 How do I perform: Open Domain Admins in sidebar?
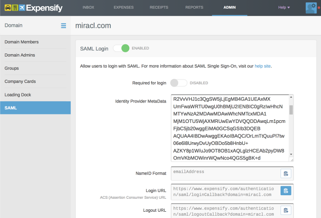click(35, 55)
